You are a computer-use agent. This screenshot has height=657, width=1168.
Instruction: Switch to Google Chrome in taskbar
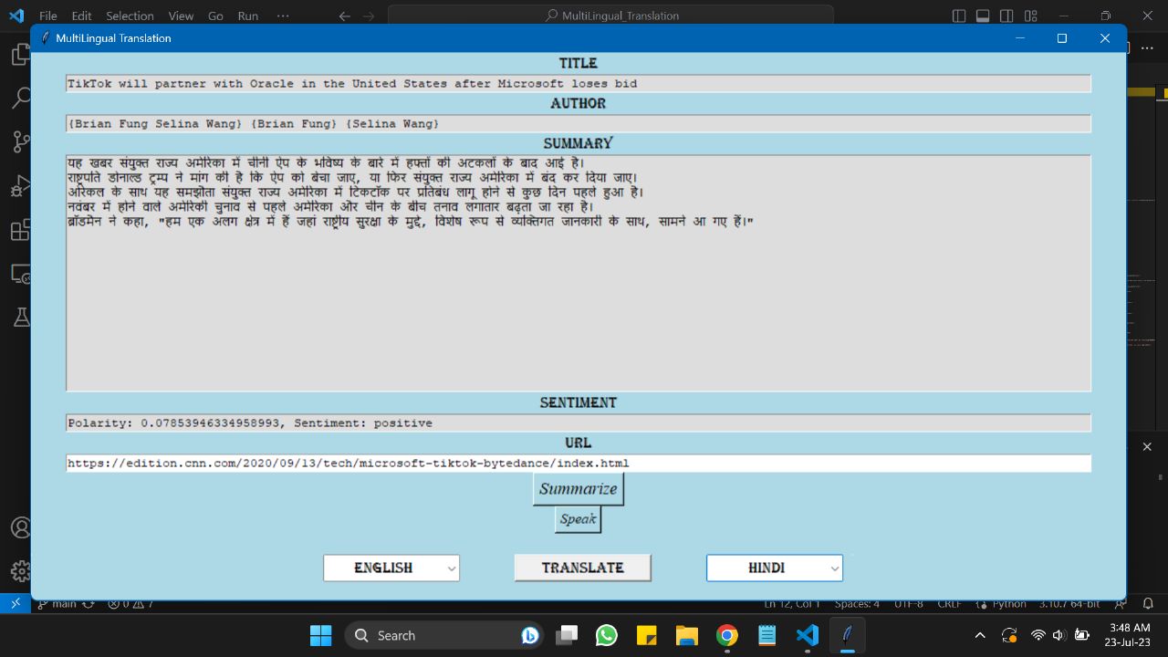pos(726,635)
